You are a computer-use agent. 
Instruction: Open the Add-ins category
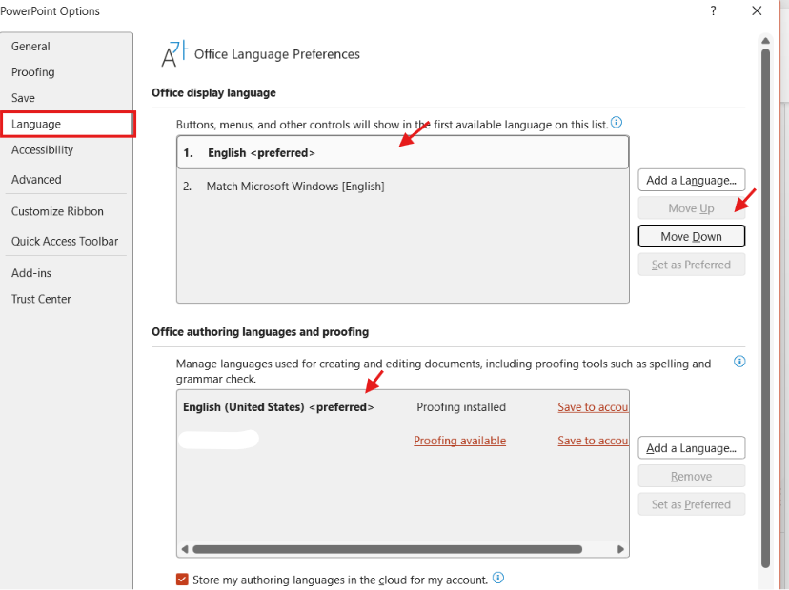point(31,273)
